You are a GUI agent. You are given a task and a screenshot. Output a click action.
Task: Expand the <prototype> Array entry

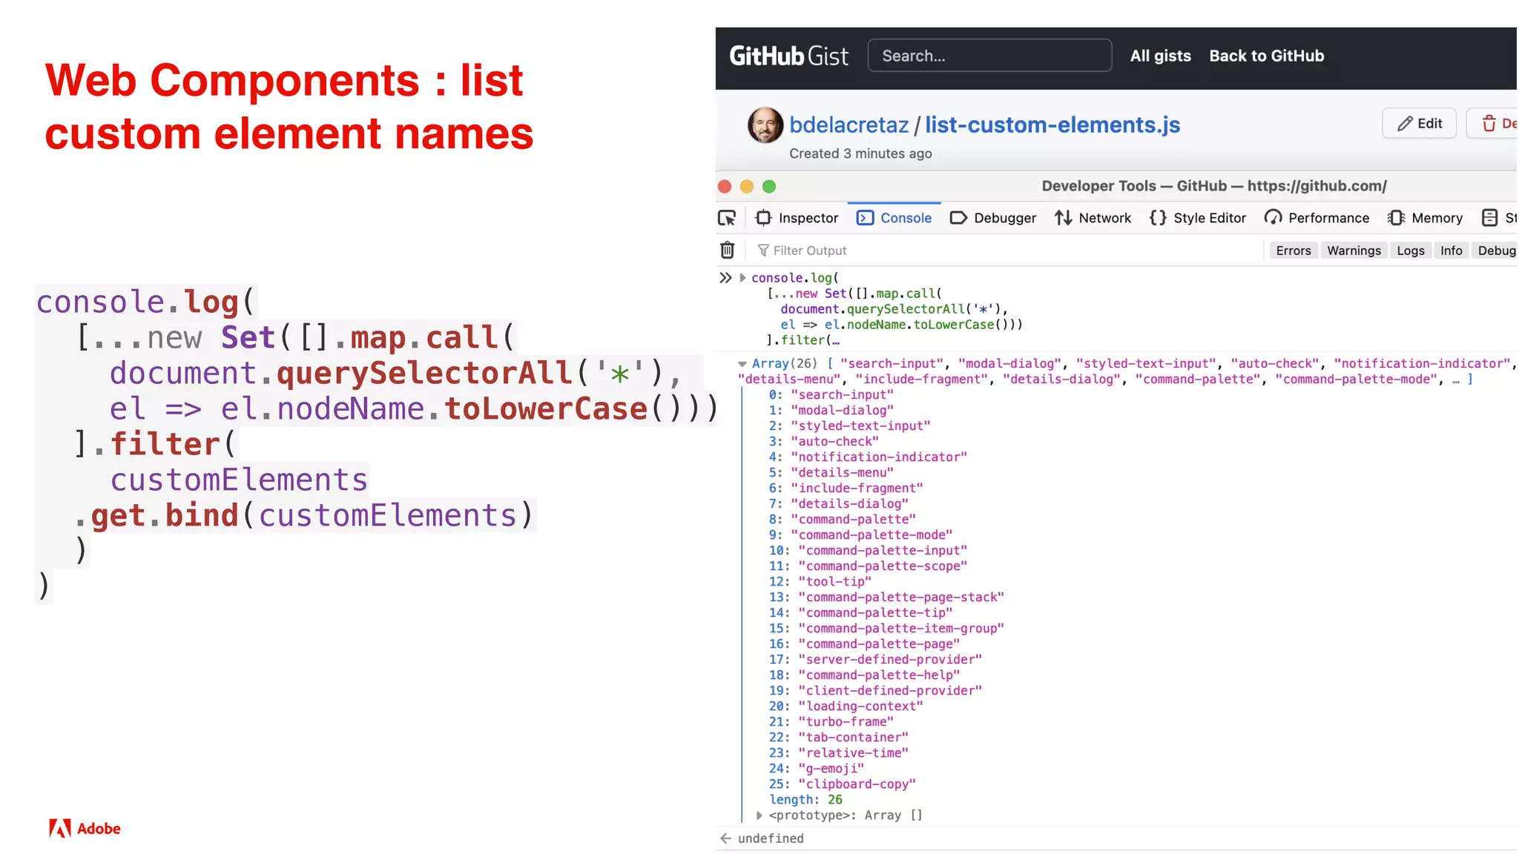(x=759, y=815)
